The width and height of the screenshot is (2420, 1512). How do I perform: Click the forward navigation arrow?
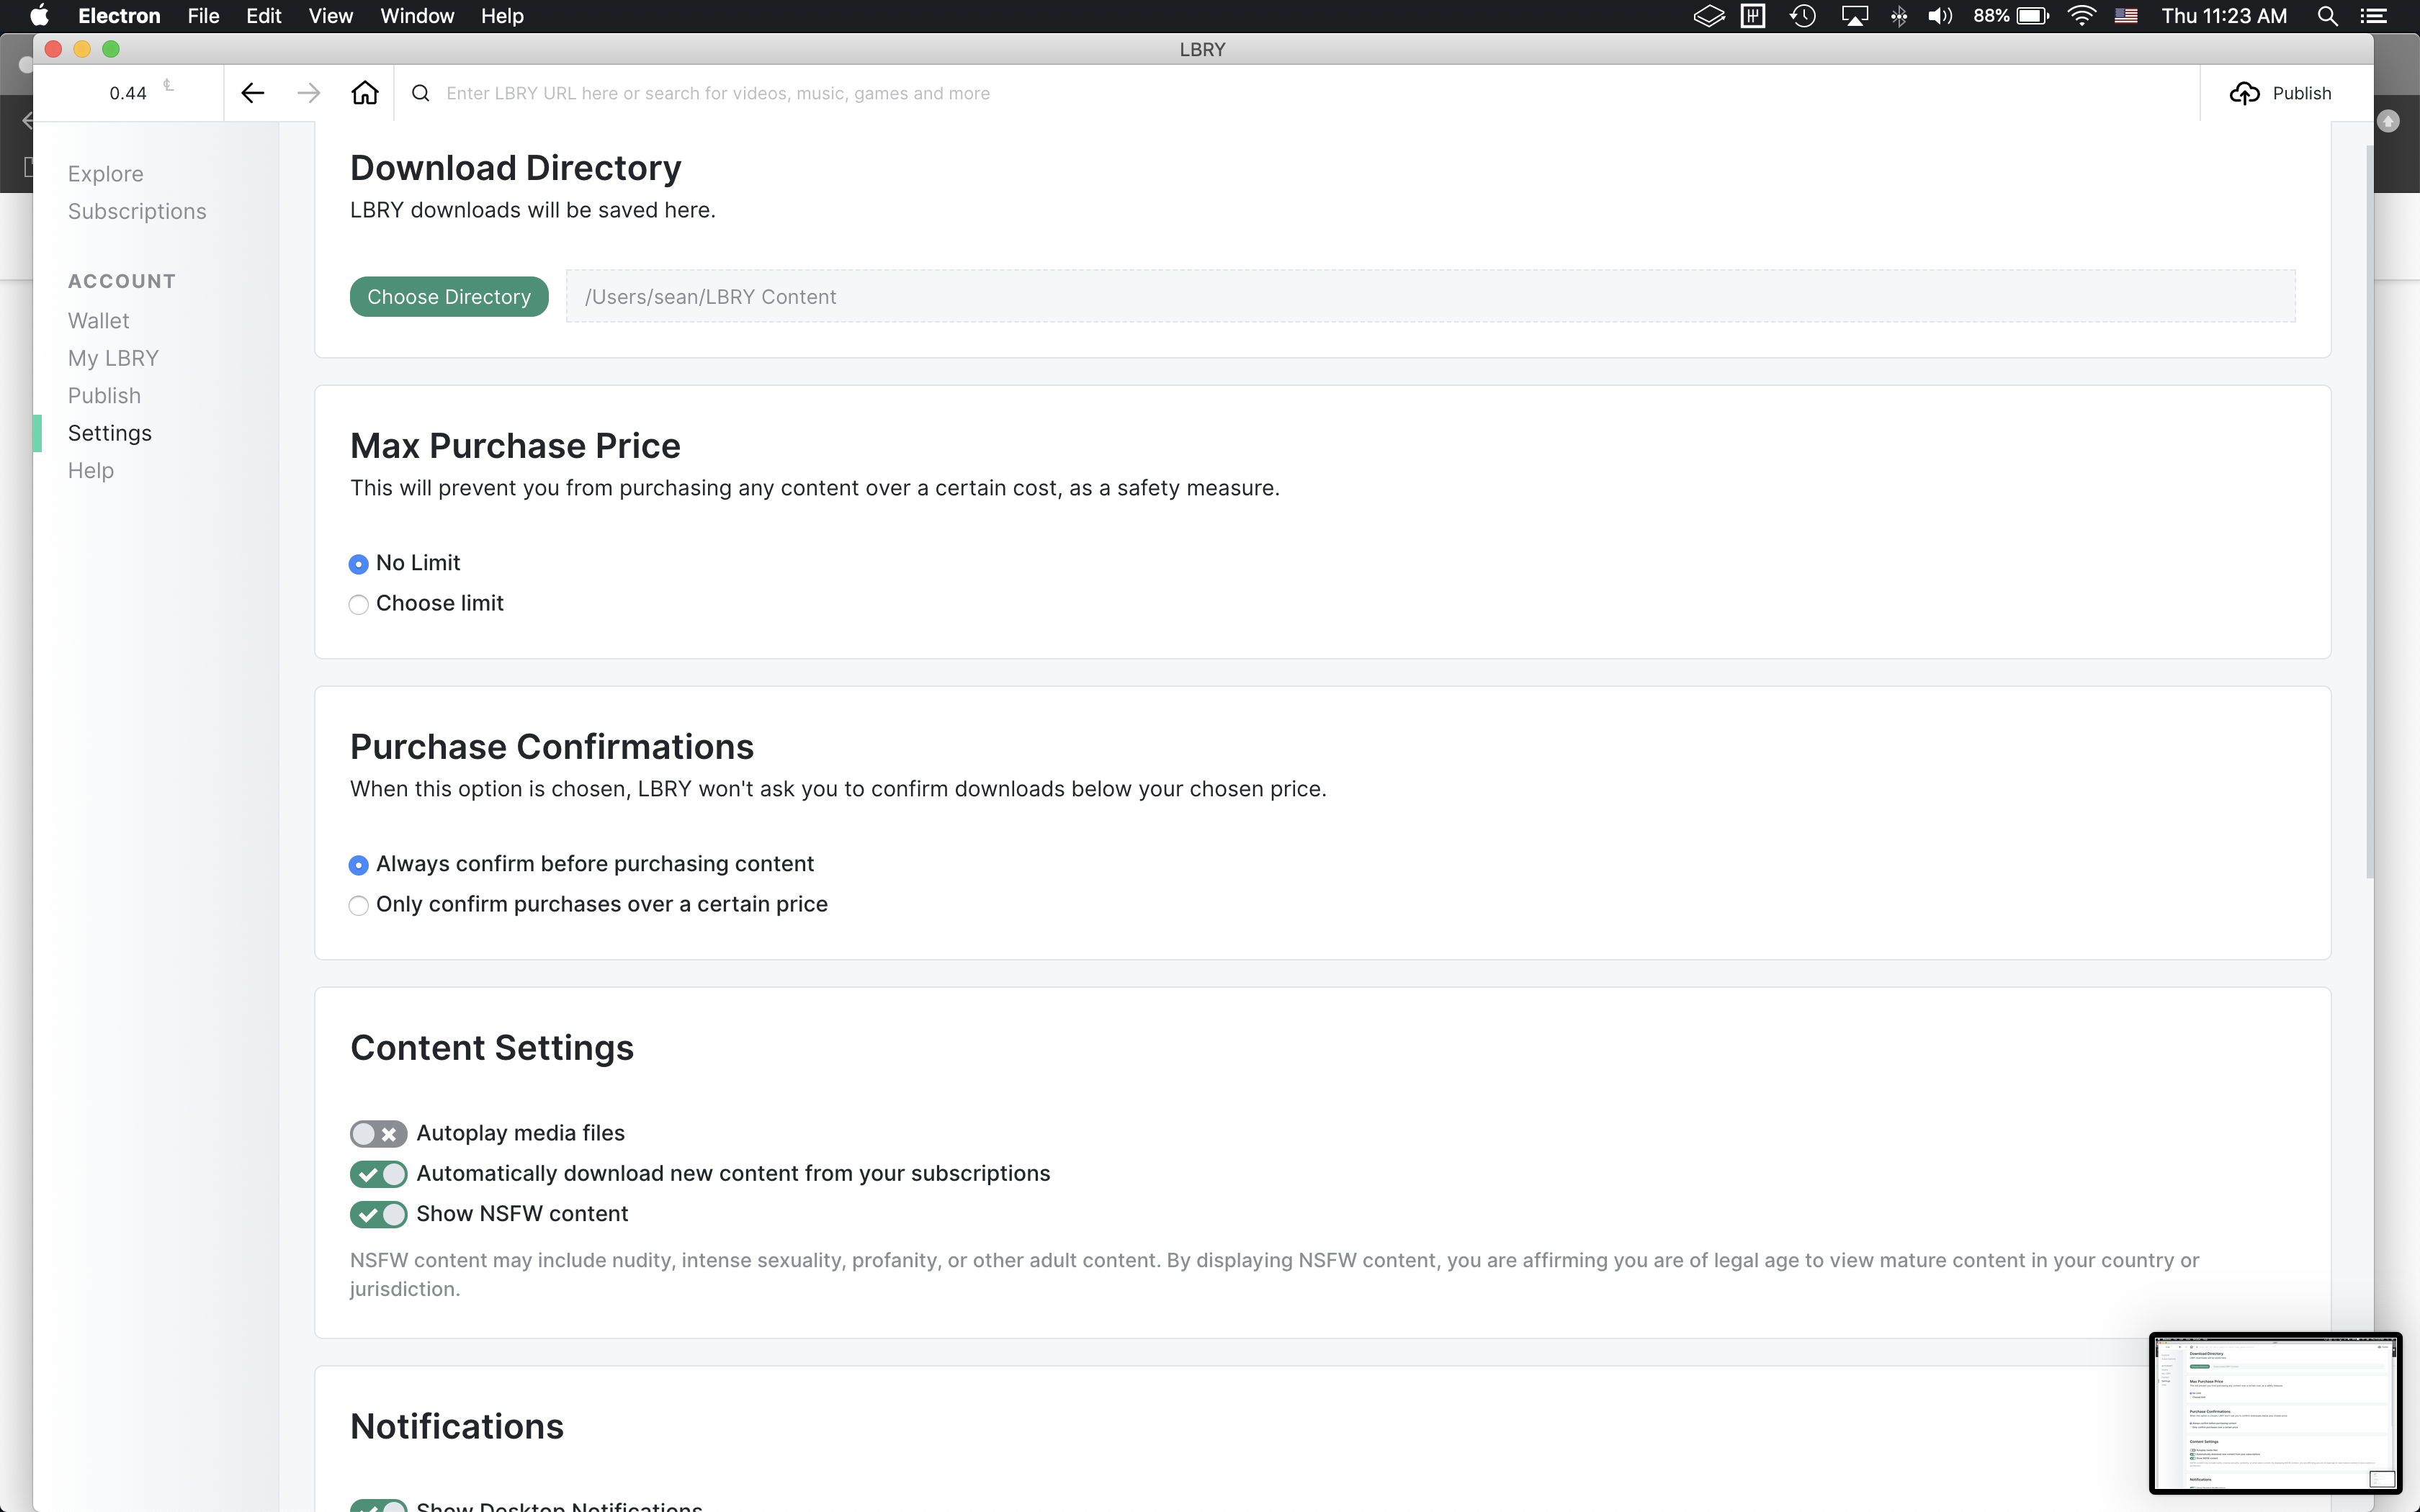pyautogui.click(x=309, y=93)
